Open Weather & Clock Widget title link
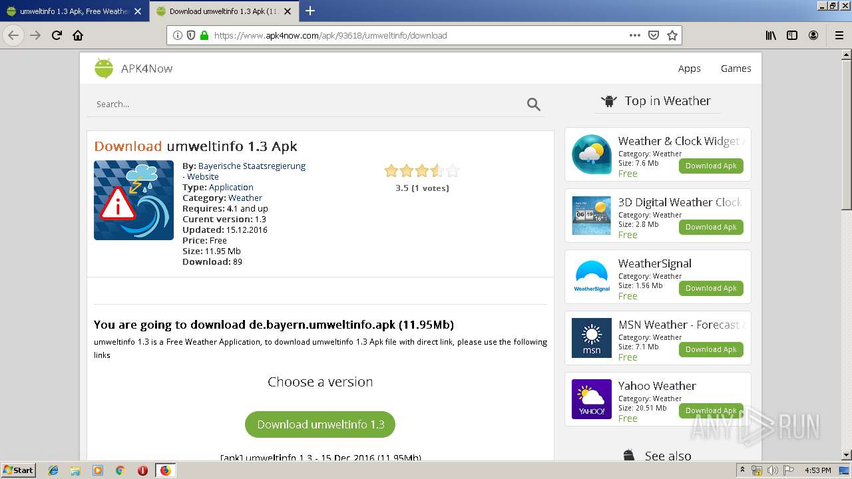The height and width of the screenshot is (479, 852). 681,141
